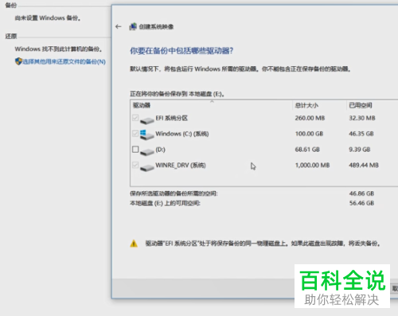Image resolution: width=398 pixels, height=316 pixels.
Task: Click the EFI 系统分区 drive icon
Action: [x=147, y=120]
